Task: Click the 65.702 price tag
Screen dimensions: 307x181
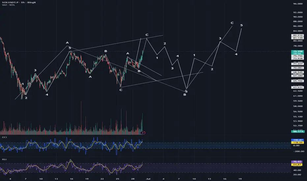Action: click(x=297, y=81)
